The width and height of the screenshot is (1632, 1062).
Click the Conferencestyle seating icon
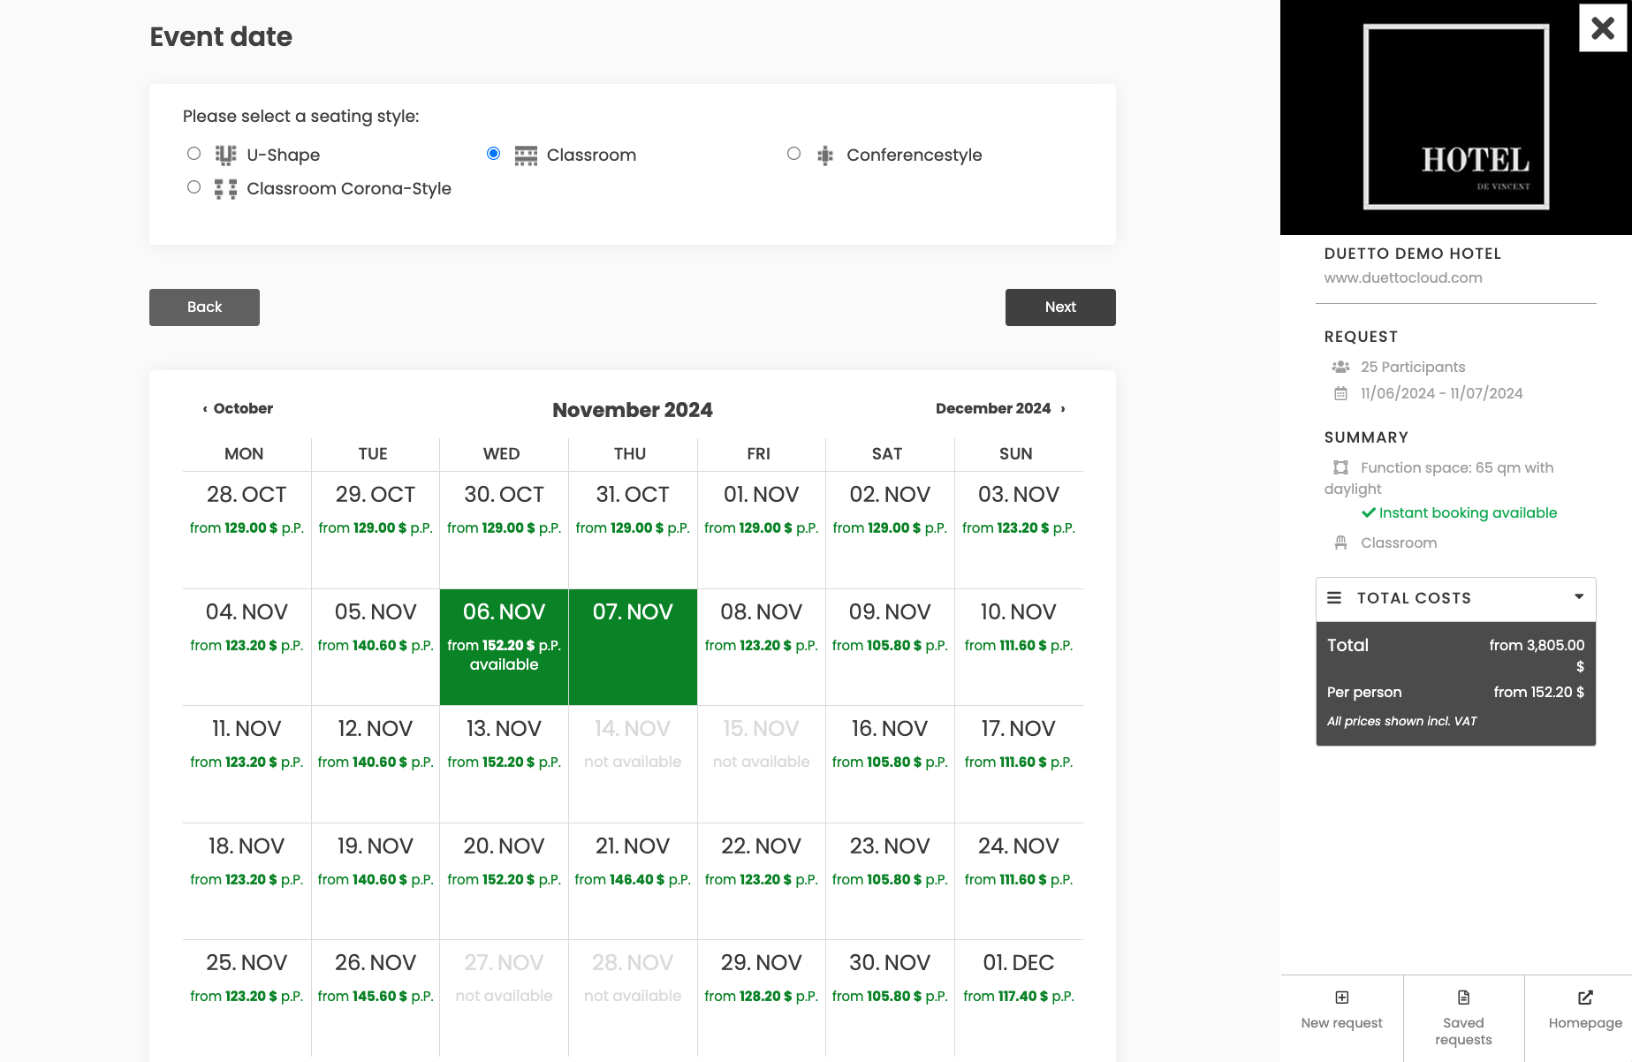click(x=825, y=156)
